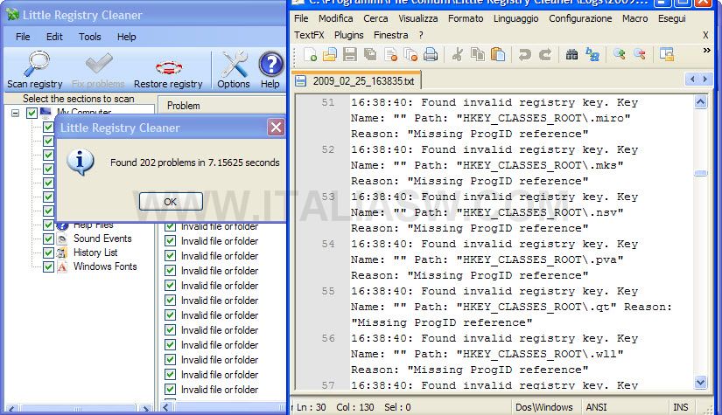722x415 pixels.
Task: Close current document toolbar icon
Action: 390,55
